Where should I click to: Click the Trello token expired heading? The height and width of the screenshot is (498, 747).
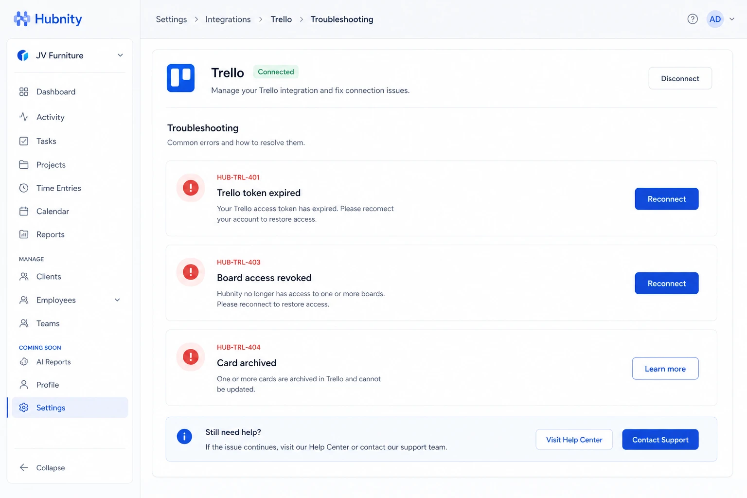click(x=259, y=193)
